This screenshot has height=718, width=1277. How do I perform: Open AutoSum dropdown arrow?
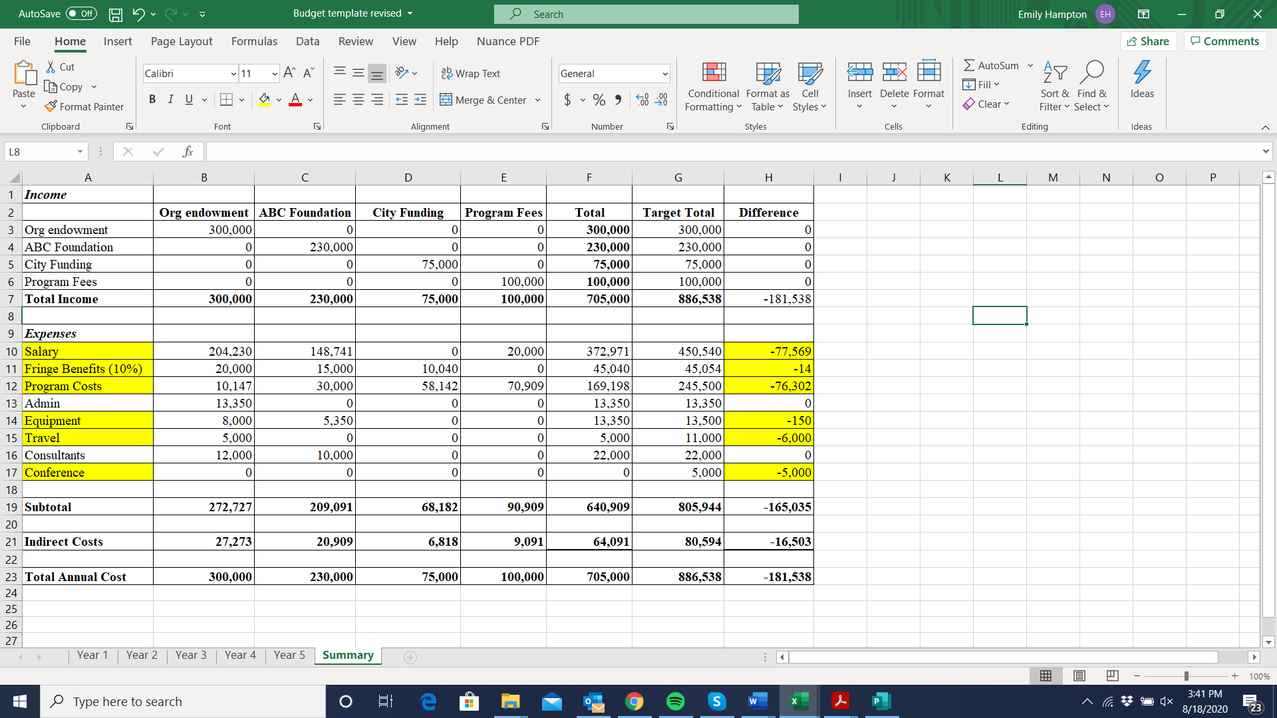[1031, 65]
